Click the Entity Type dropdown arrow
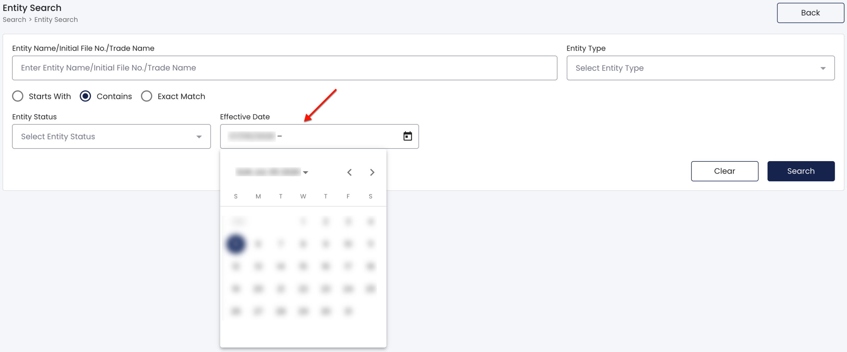 click(x=823, y=68)
